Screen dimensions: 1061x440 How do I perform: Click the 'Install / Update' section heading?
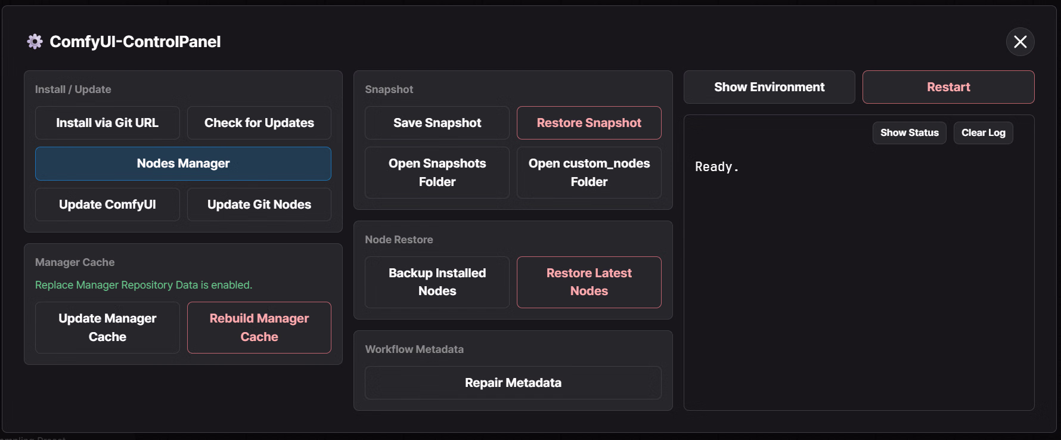click(73, 89)
